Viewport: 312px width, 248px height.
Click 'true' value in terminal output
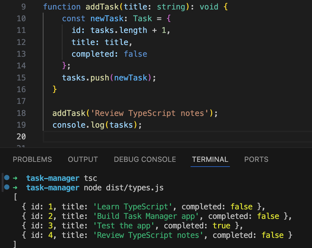click(221, 226)
